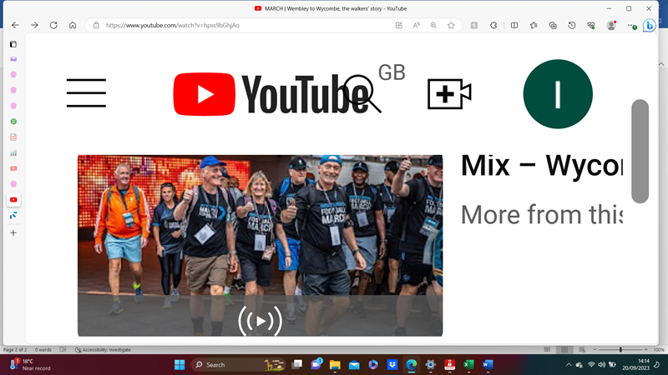The width and height of the screenshot is (668, 375).
Task: Open the clock showing 14:14 20/09/2023
Action: click(x=636, y=365)
